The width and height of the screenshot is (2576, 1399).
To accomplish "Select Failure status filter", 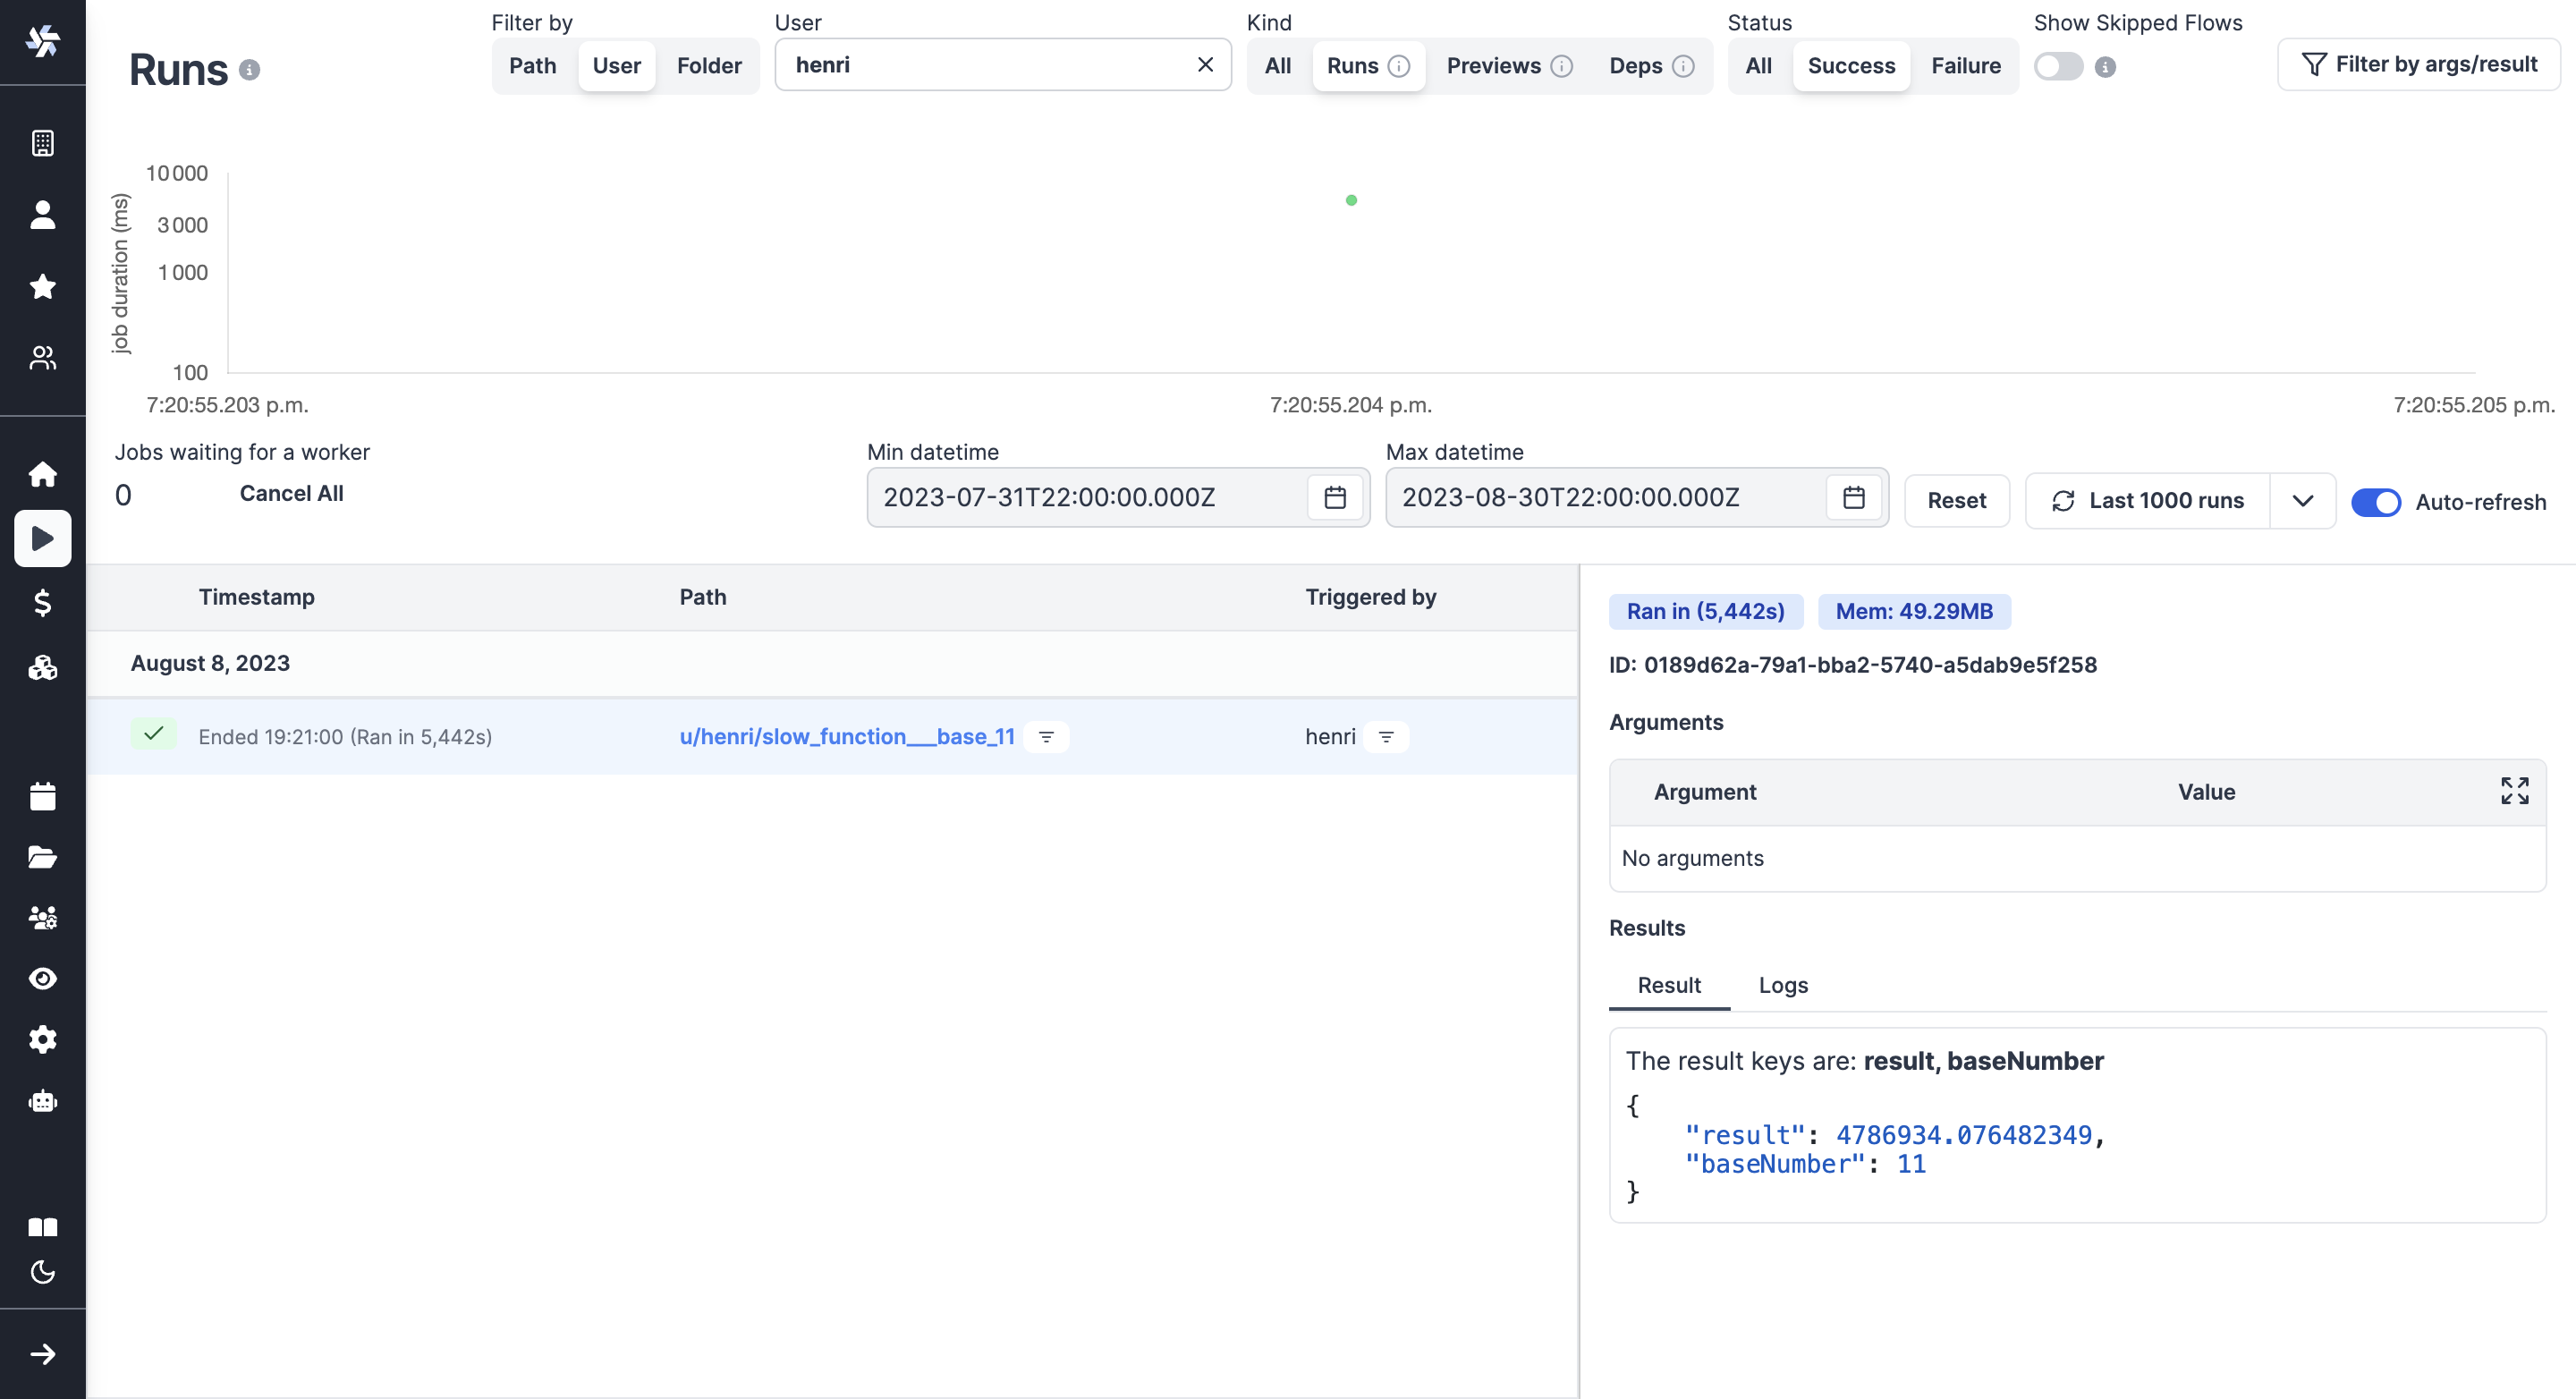I will pos(1965,66).
